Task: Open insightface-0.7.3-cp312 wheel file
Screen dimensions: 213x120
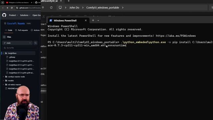Action: click(x=21, y=69)
